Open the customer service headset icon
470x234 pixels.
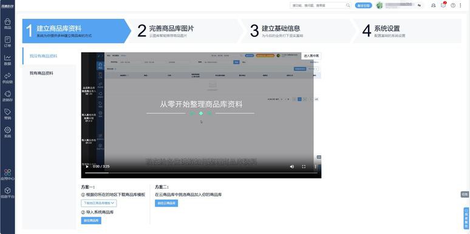click(x=433, y=5)
